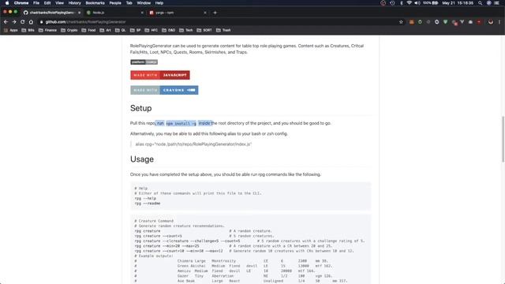
Task: Open the History menu
Action: 74,3
